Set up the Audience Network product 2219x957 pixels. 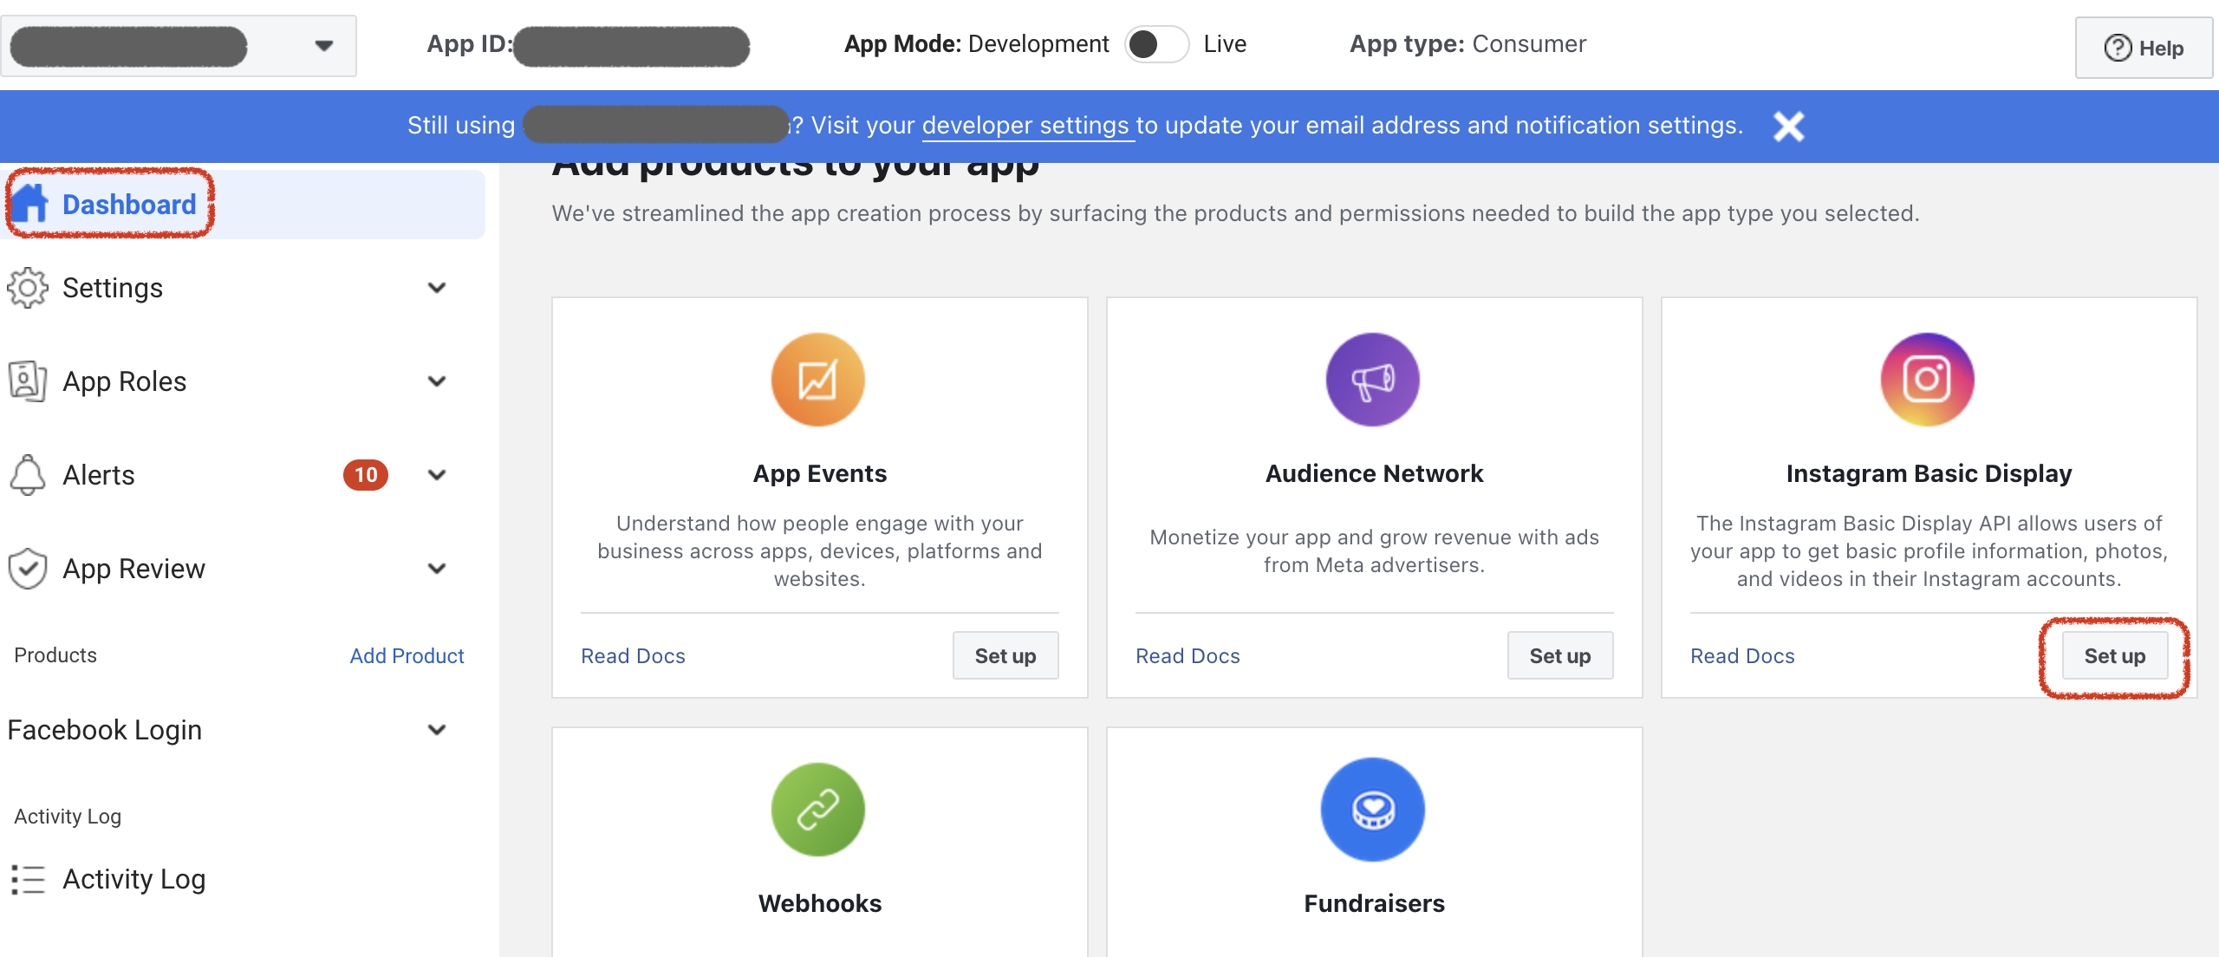coord(1560,656)
